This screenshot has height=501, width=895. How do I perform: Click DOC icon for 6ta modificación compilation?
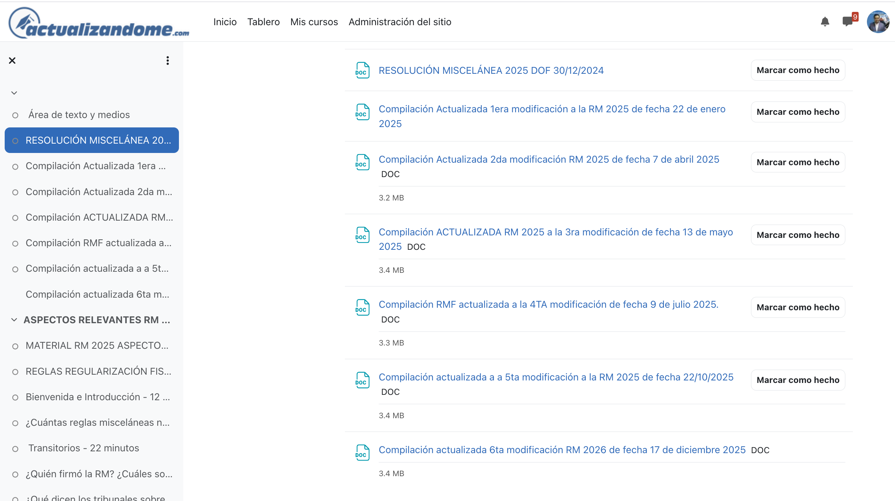(362, 452)
